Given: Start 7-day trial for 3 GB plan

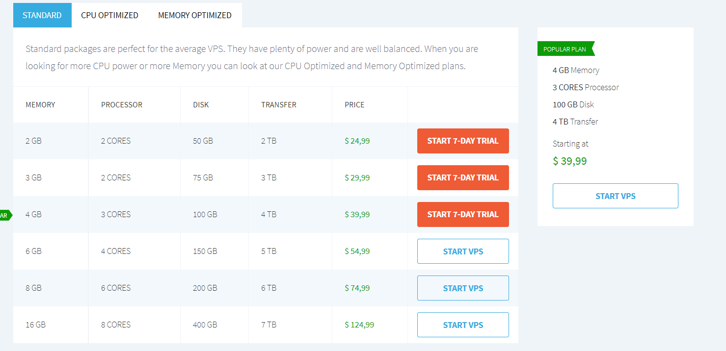Looking at the screenshot, I should pyautogui.click(x=462, y=178).
